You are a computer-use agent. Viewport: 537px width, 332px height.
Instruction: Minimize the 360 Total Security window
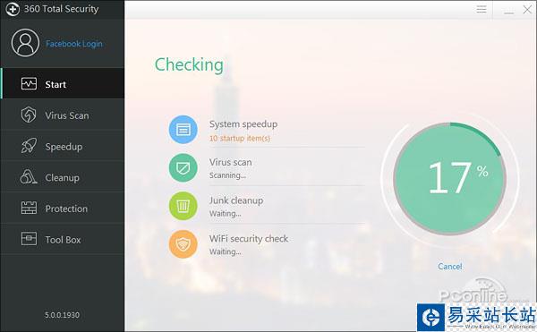click(x=509, y=13)
